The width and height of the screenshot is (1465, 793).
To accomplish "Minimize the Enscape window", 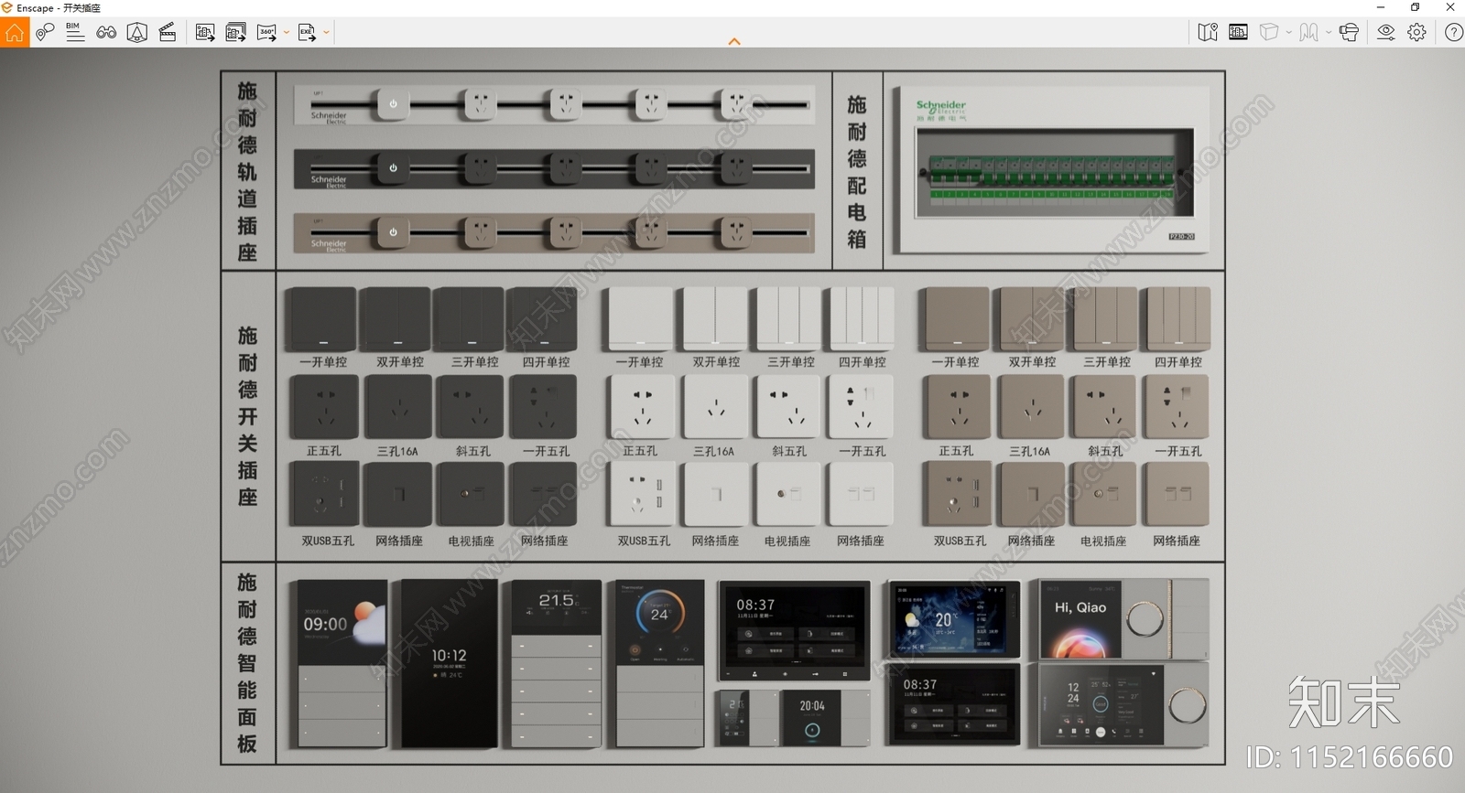I will (x=1381, y=7).
